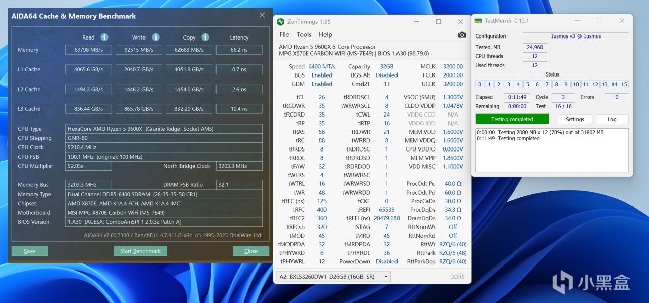Viewport: 649px width, 303px height.
Task: Minimize the AIDA64 benchmark window
Action: tap(239, 16)
